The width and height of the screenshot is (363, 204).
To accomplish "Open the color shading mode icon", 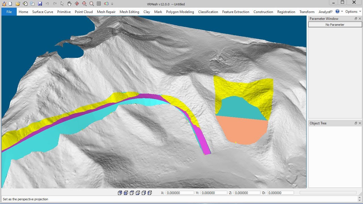I will (x=106, y=4).
